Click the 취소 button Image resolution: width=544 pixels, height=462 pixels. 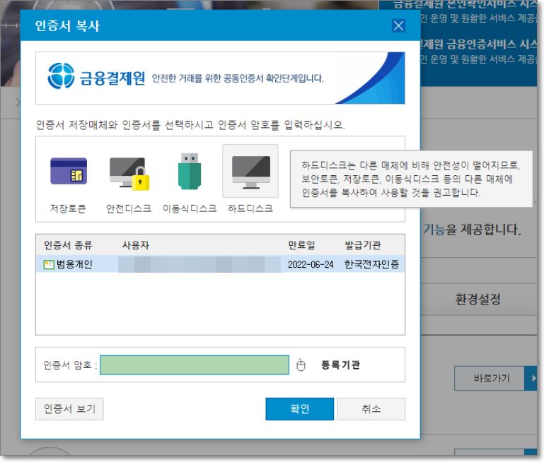[371, 409]
